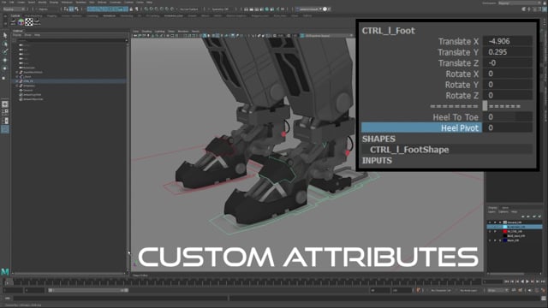
Task: Click the red layer color swatch
Action: point(504,232)
